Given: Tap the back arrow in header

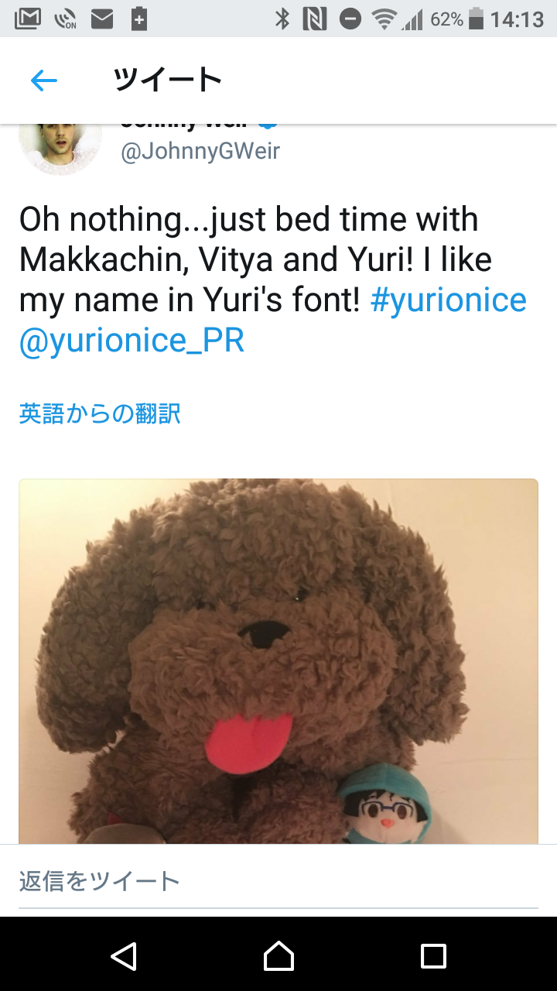Looking at the screenshot, I should [44, 81].
